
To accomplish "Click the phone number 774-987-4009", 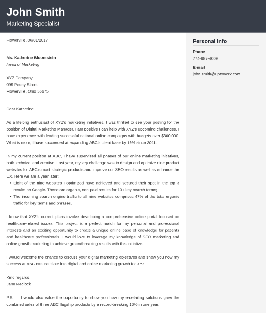I will click(x=205, y=58).
